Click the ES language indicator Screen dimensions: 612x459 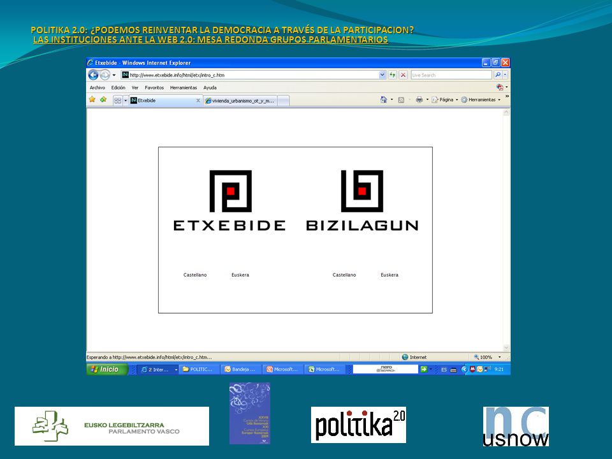tap(444, 370)
